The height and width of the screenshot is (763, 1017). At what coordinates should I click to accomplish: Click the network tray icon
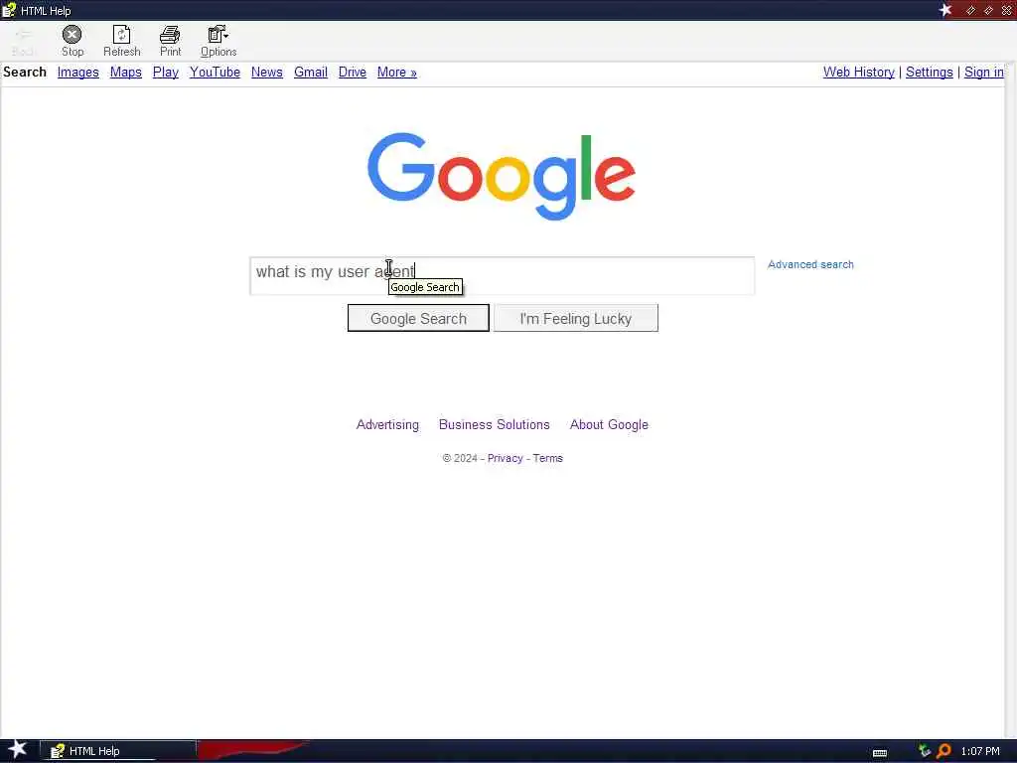pyautogui.click(x=925, y=751)
